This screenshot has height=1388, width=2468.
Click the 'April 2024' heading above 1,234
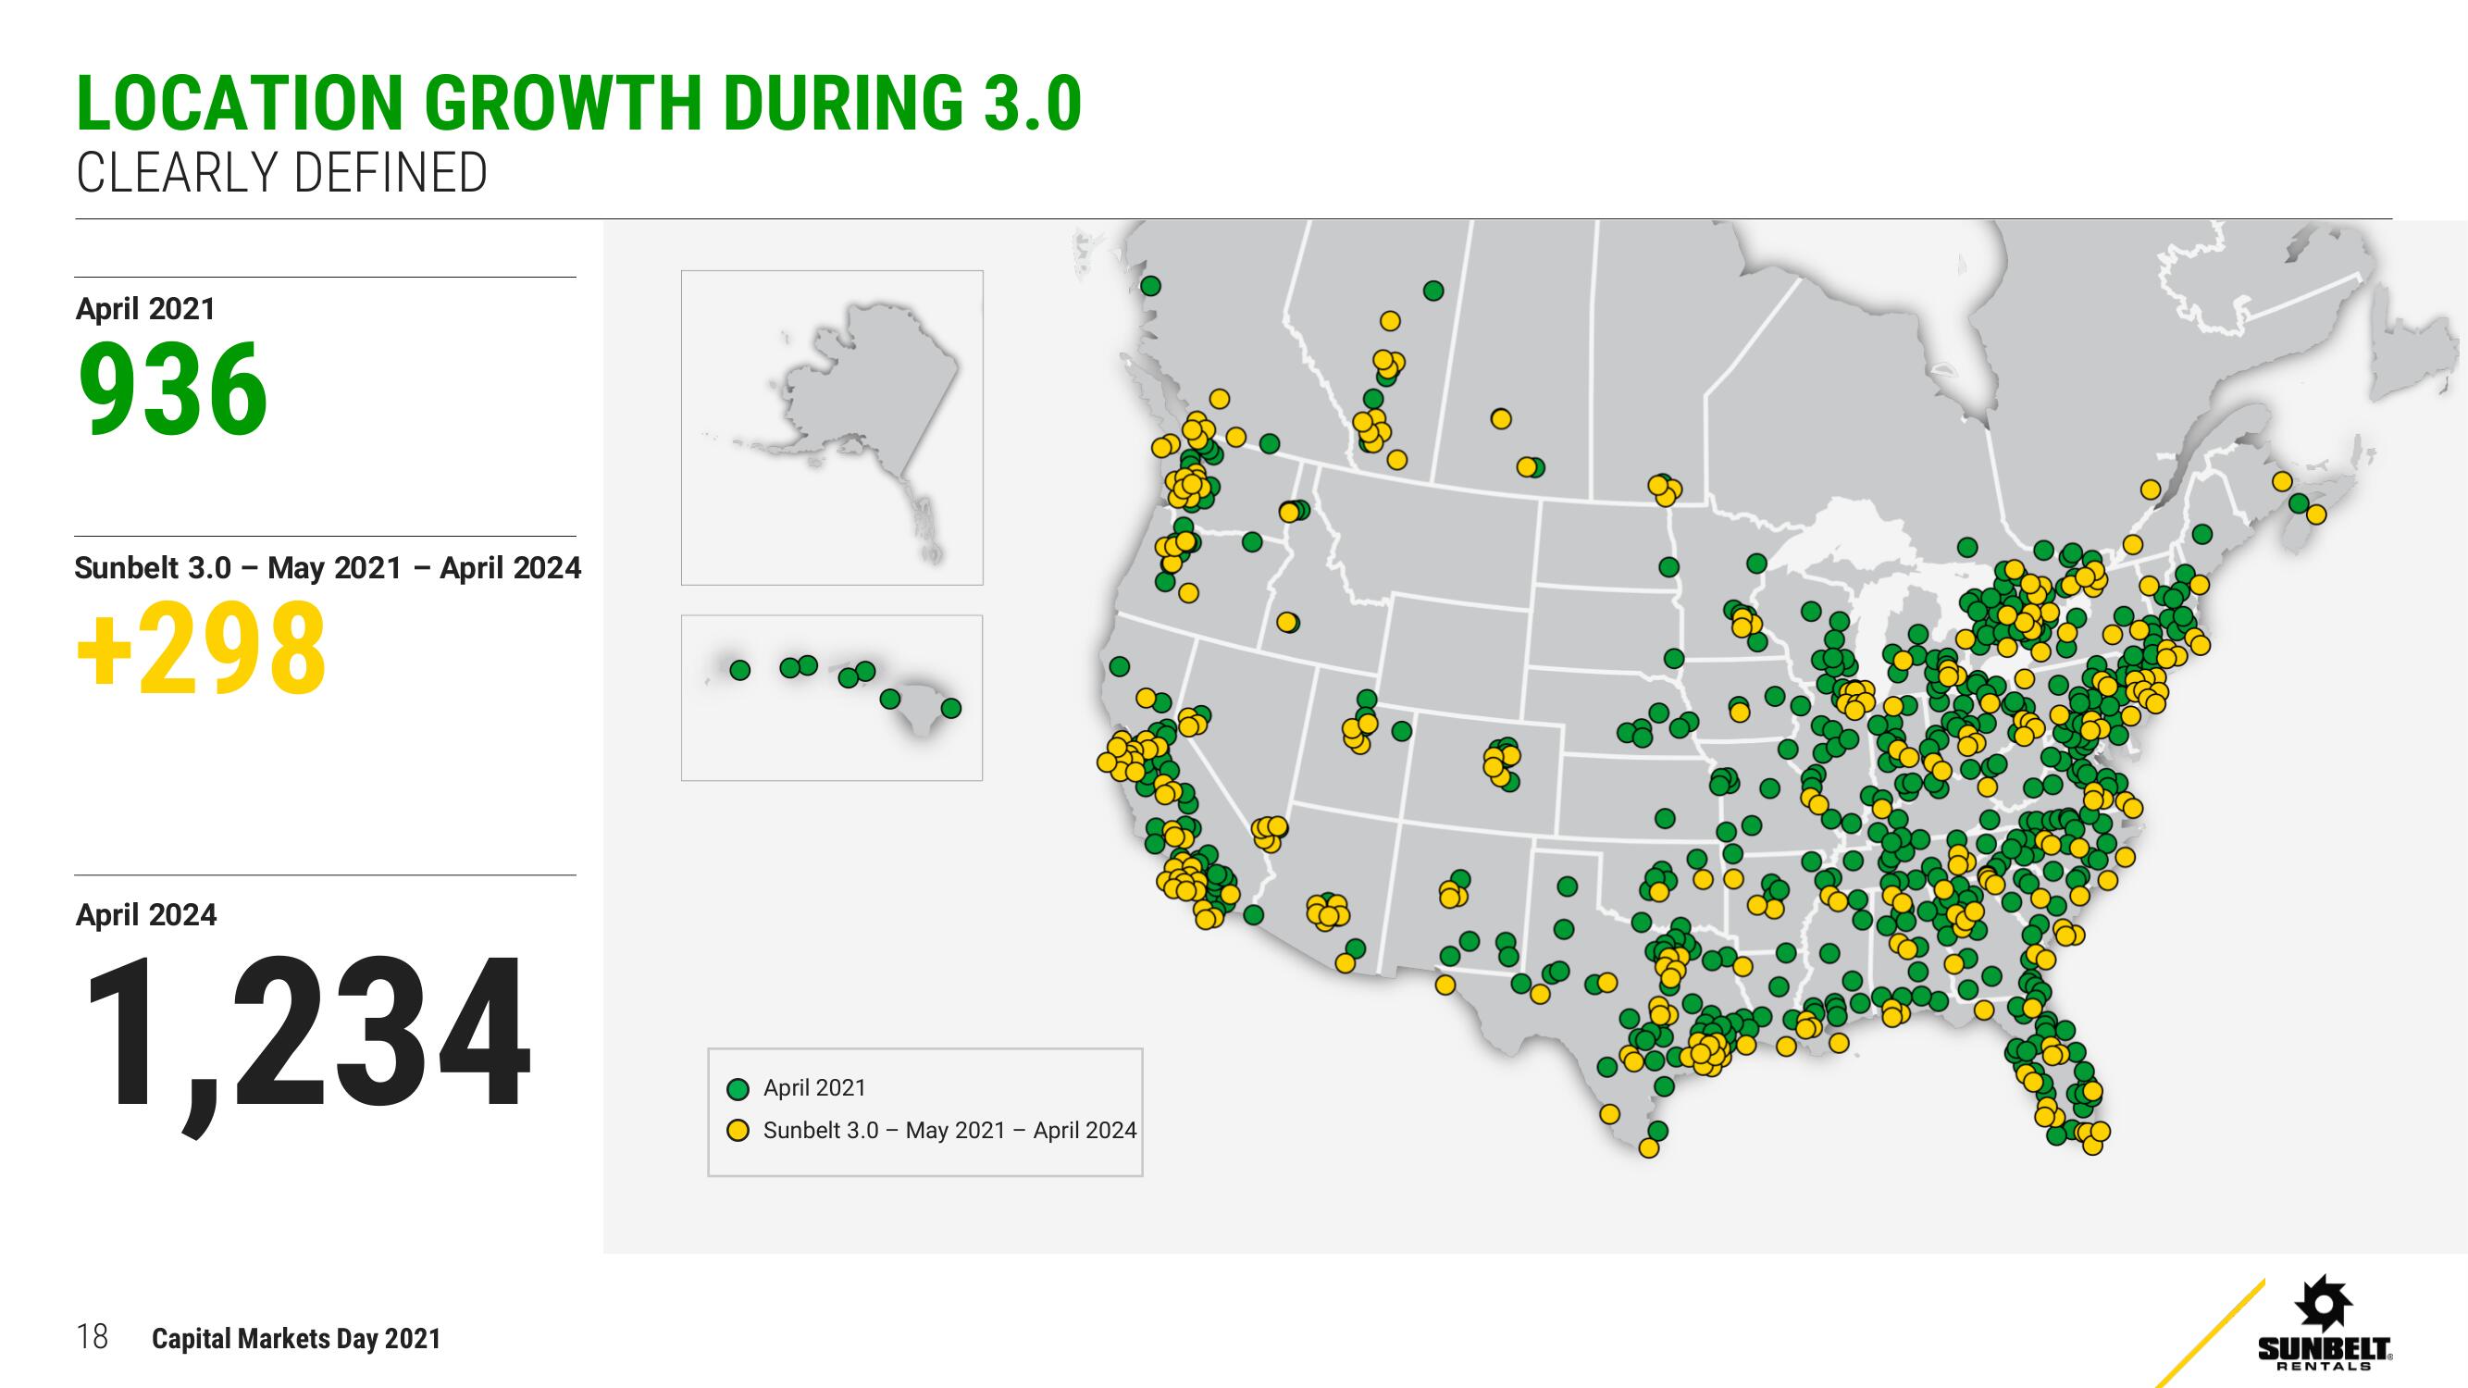tap(145, 916)
